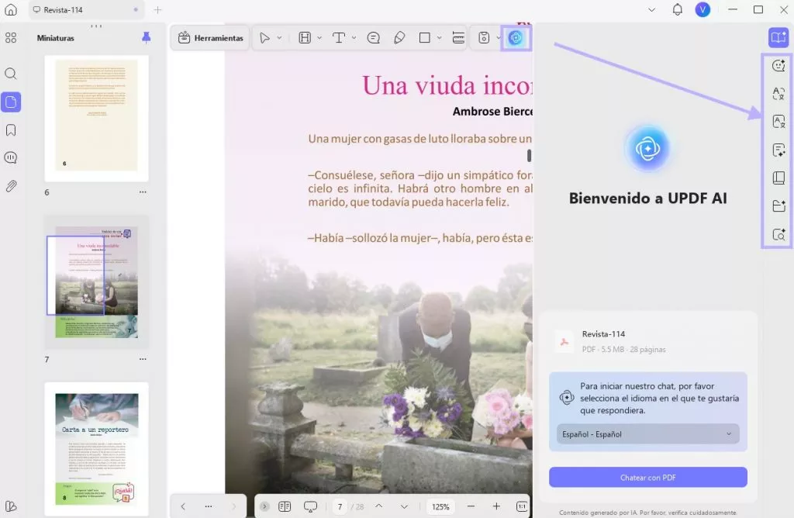794x518 pixels.
Task: Open the navigation more options ellipsis
Action: tap(209, 506)
